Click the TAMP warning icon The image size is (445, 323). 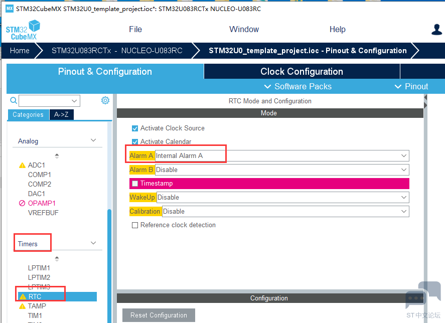point(22,306)
